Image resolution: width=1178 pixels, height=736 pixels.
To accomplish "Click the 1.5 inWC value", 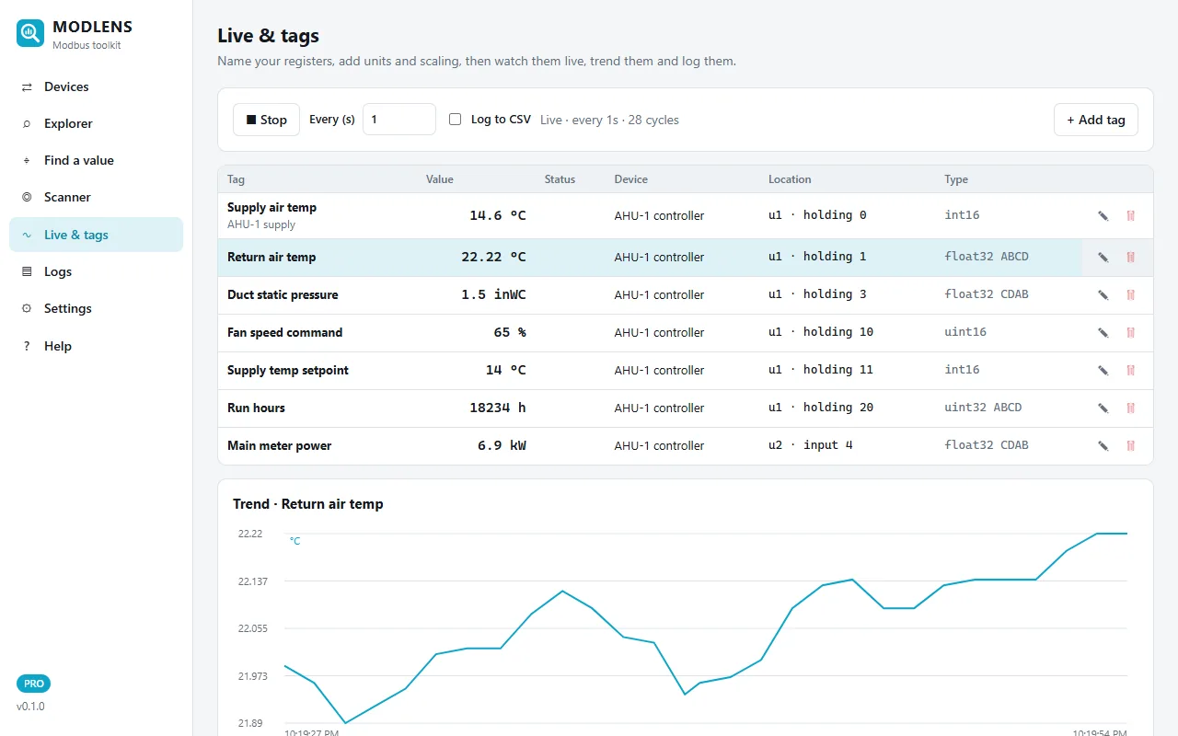I will point(494,294).
